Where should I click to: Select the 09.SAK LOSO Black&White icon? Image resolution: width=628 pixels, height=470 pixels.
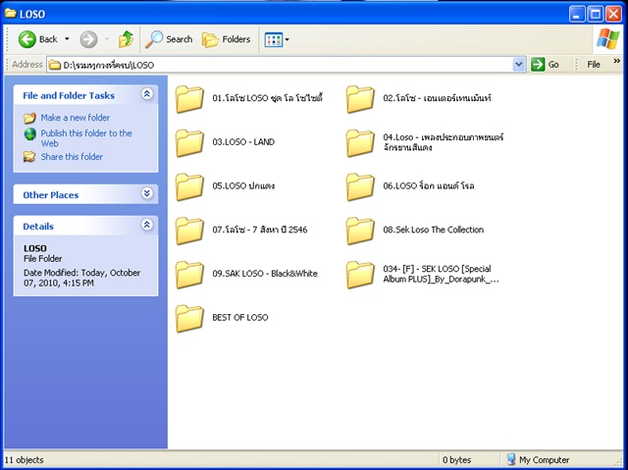[x=189, y=275]
